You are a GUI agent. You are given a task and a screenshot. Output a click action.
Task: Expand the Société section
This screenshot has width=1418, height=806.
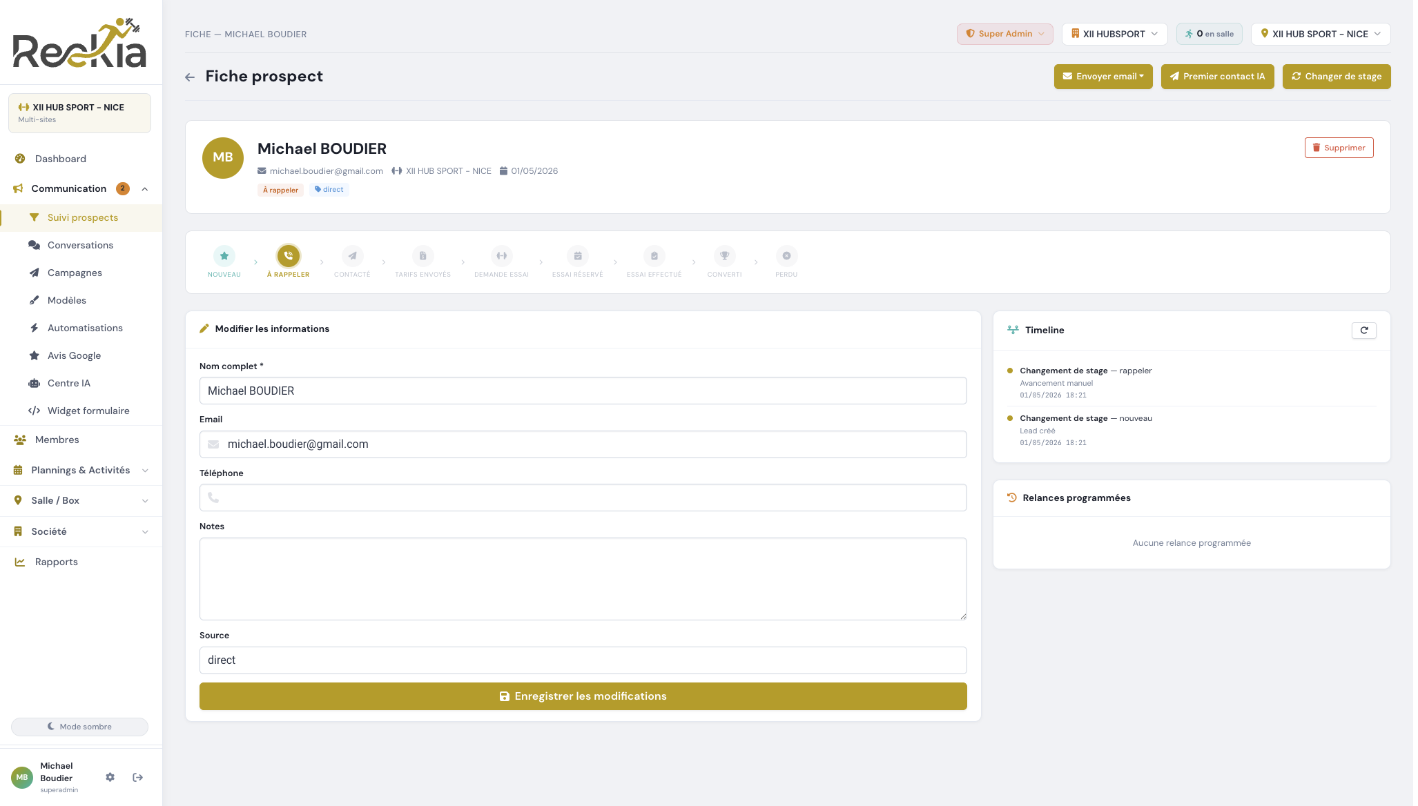coord(145,532)
